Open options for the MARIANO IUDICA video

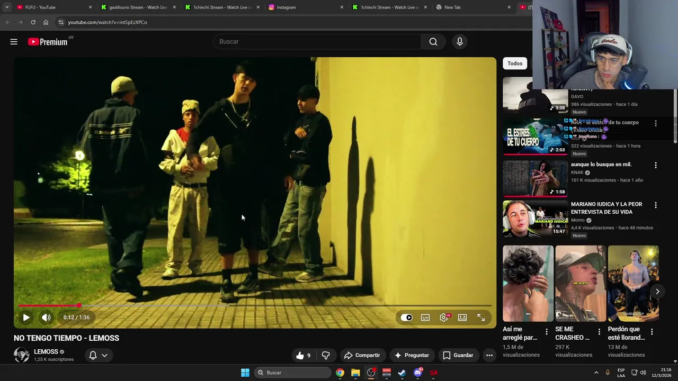tap(656, 205)
